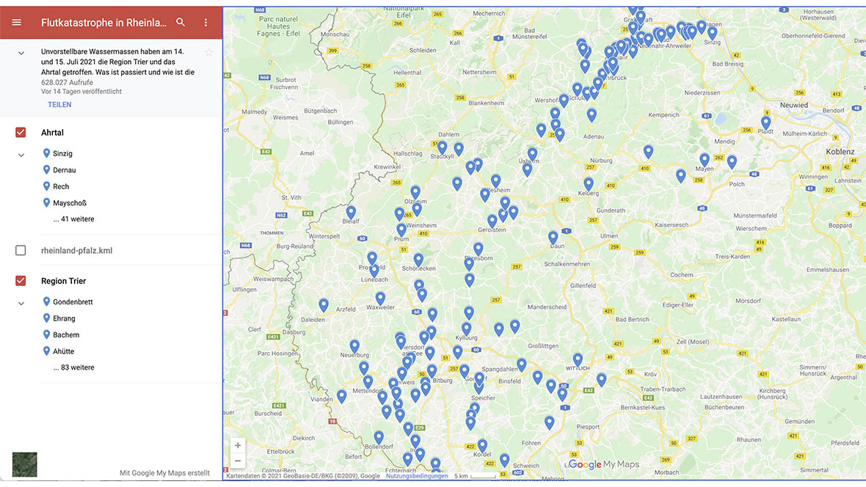Select Dernau in the Ahrtal list

pos(64,170)
